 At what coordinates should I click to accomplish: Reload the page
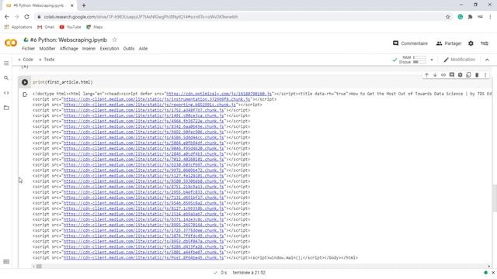26,17
